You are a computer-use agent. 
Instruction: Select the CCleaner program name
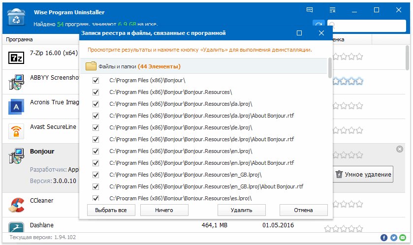pos(42,201)
